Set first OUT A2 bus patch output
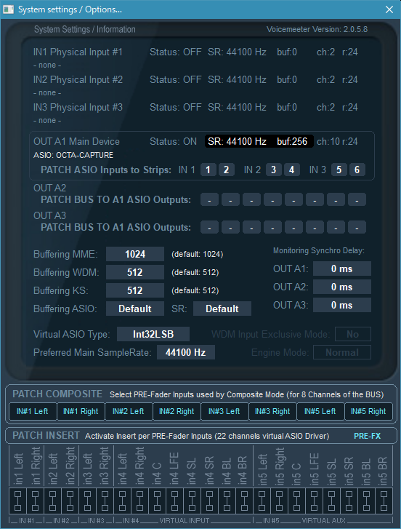The height and width of the screenshot is (529, 401). [x=209, y=199]
